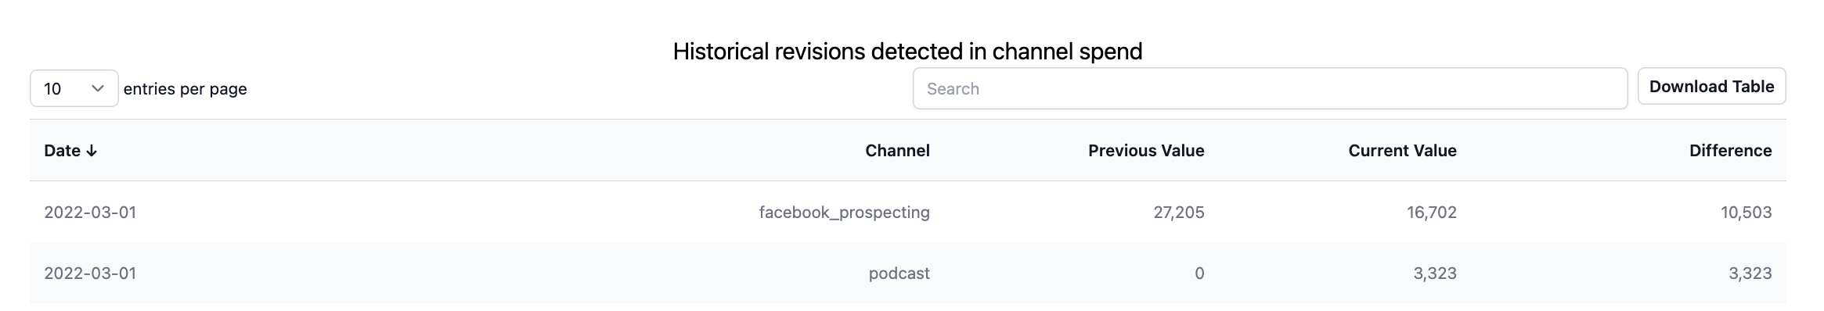Open the entries per page dropdown

click(74, 88)
